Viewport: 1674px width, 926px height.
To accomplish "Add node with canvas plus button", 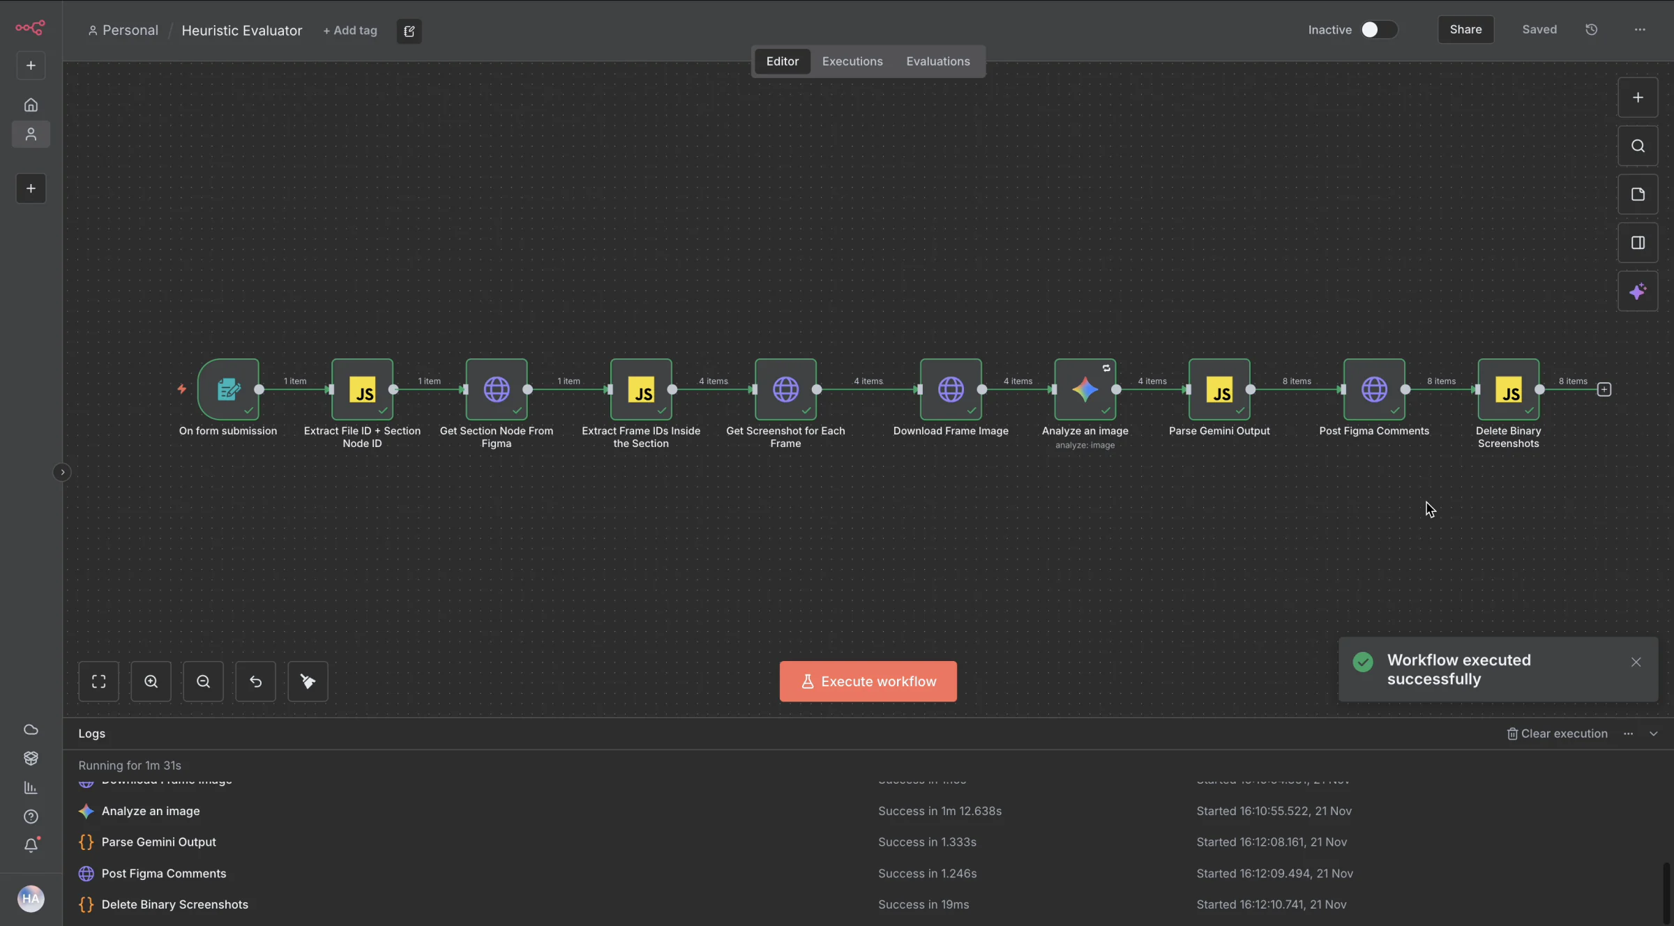I will pyautogui.click(x=1638, y=98).
